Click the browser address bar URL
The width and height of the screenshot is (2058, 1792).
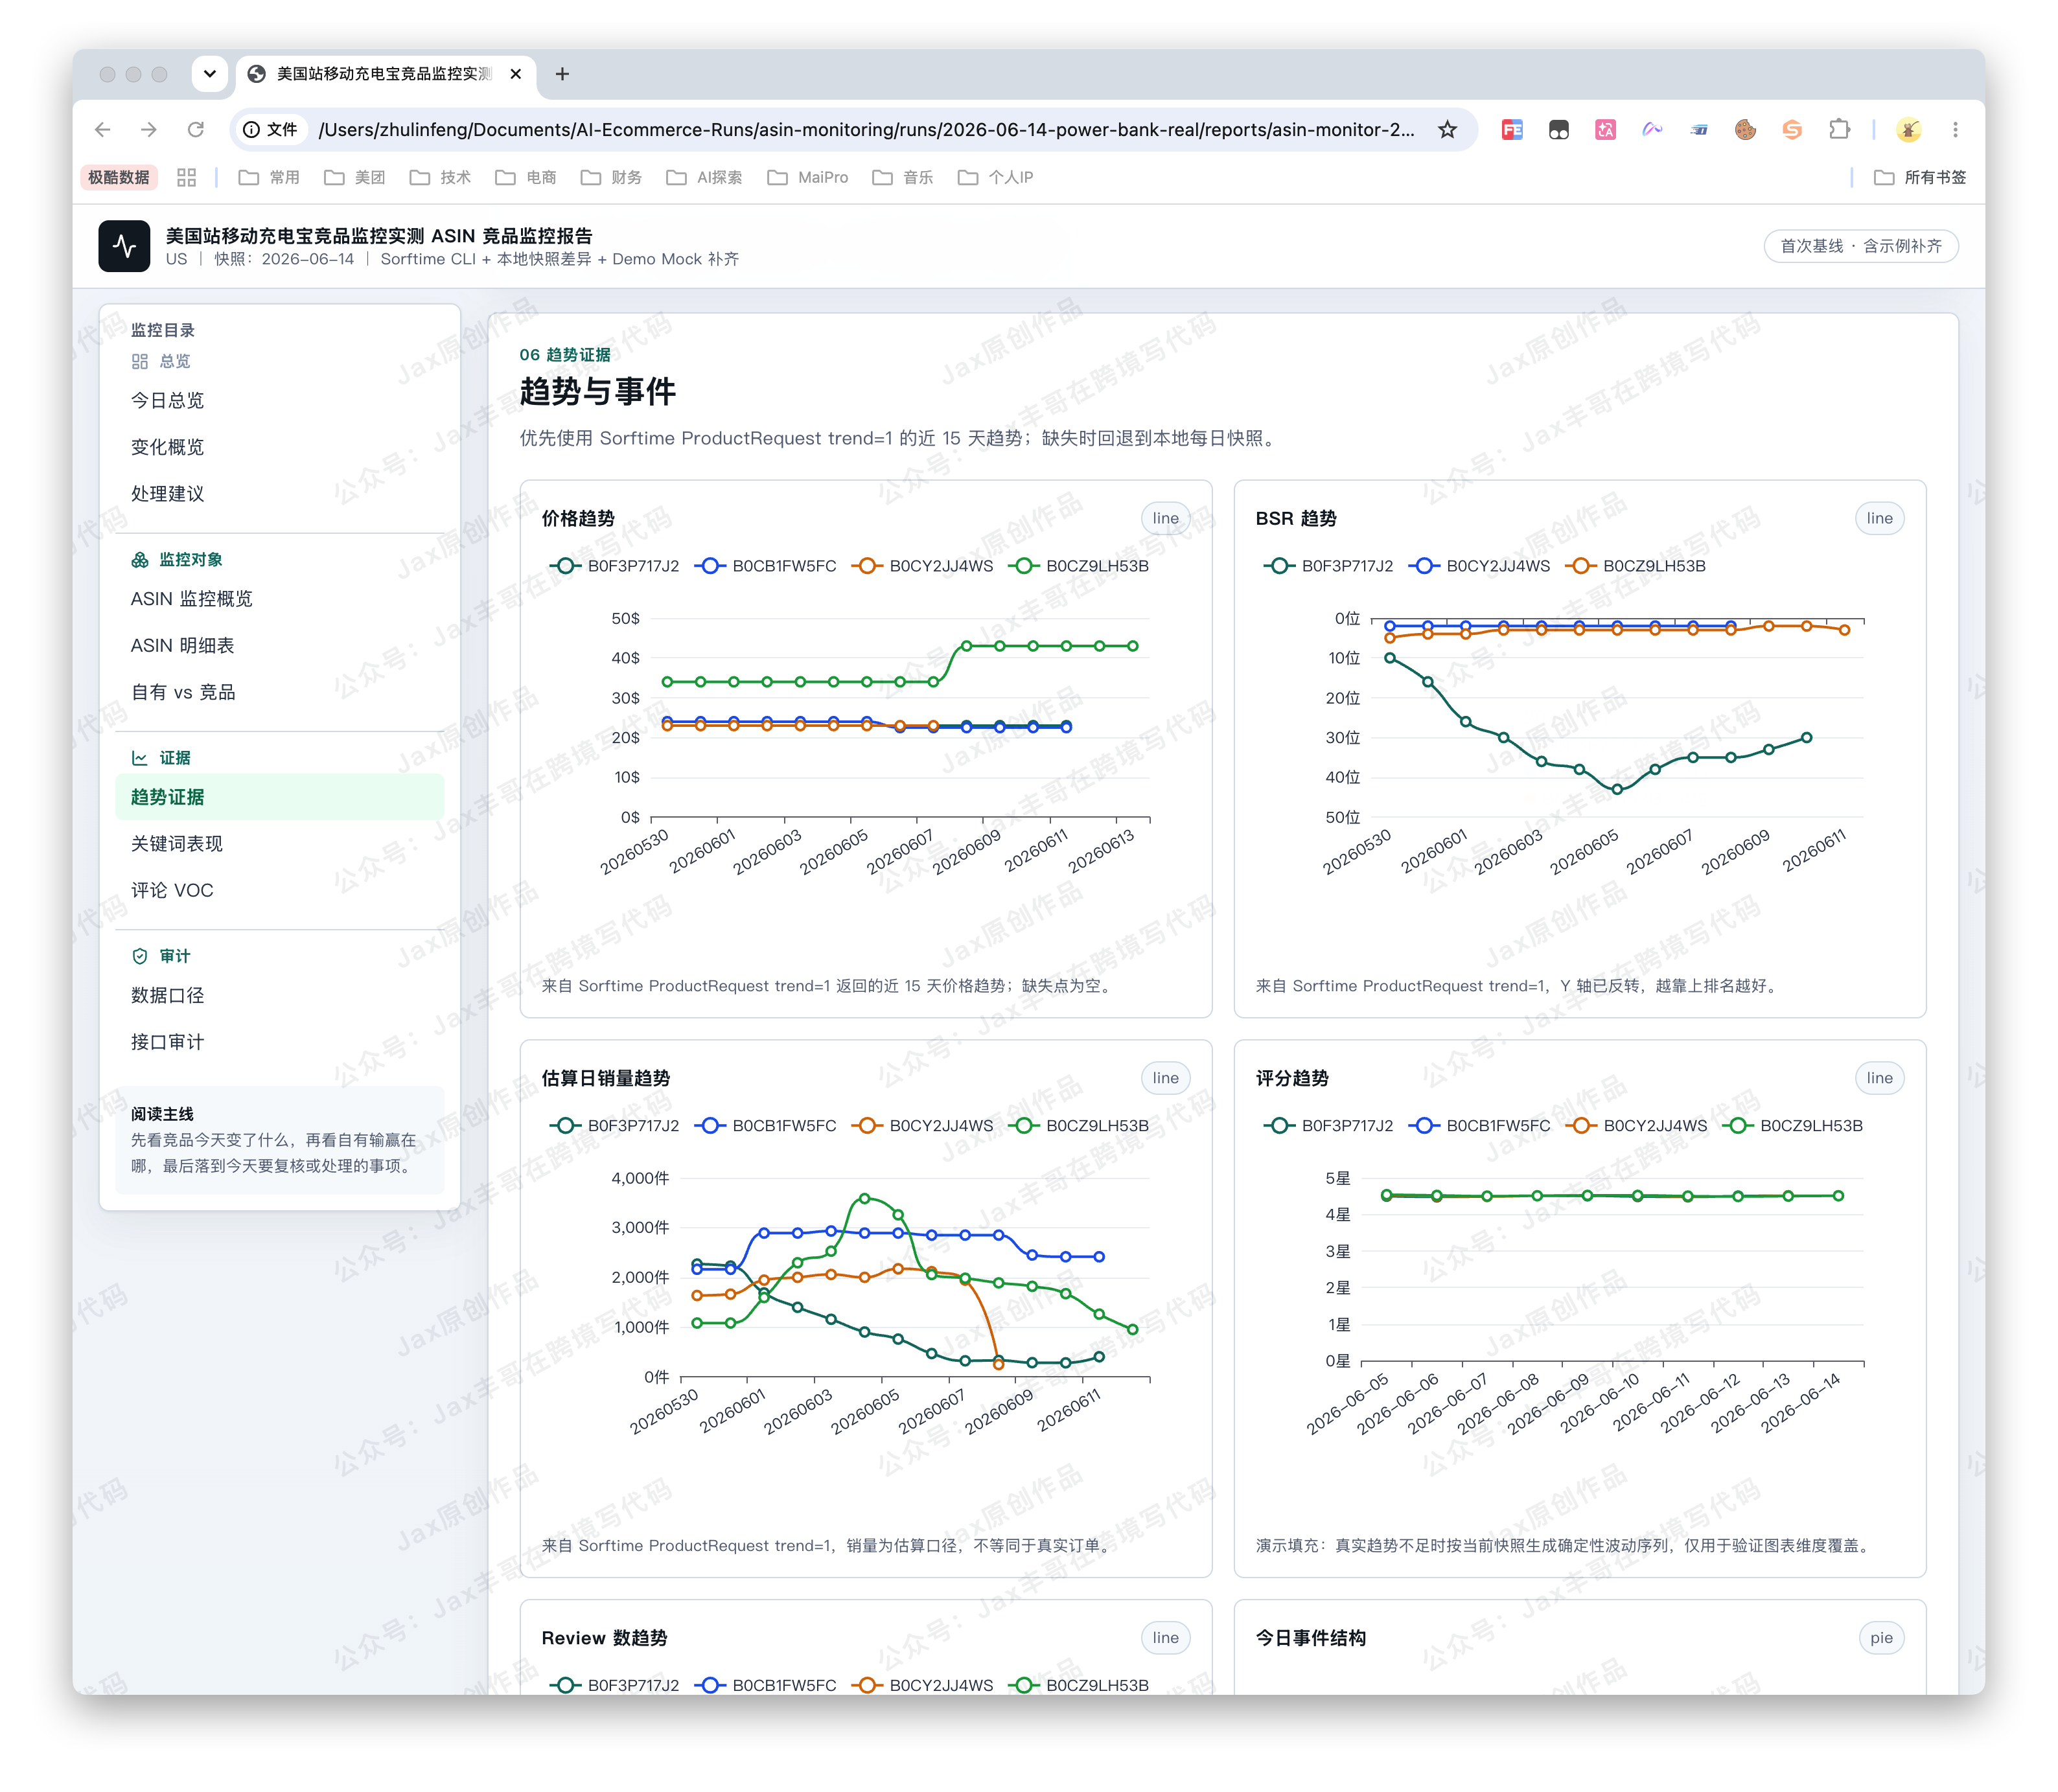pos(866,130)
